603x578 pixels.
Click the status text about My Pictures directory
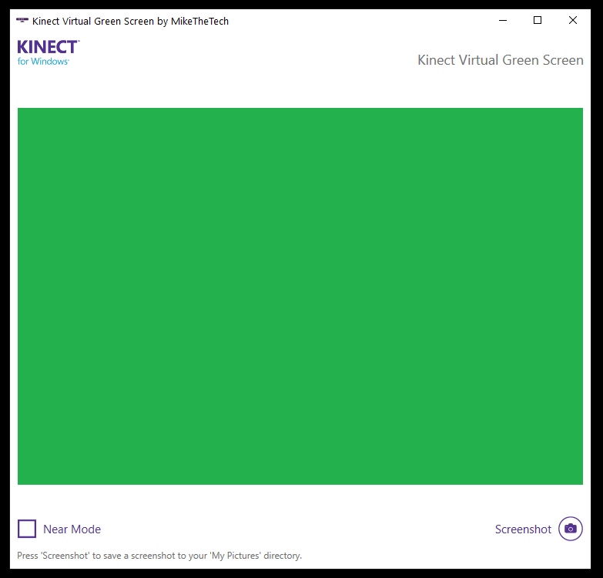tap(159, 556)
